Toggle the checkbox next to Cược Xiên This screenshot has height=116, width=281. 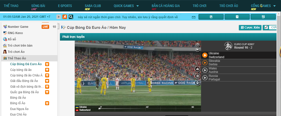(266, 27)
